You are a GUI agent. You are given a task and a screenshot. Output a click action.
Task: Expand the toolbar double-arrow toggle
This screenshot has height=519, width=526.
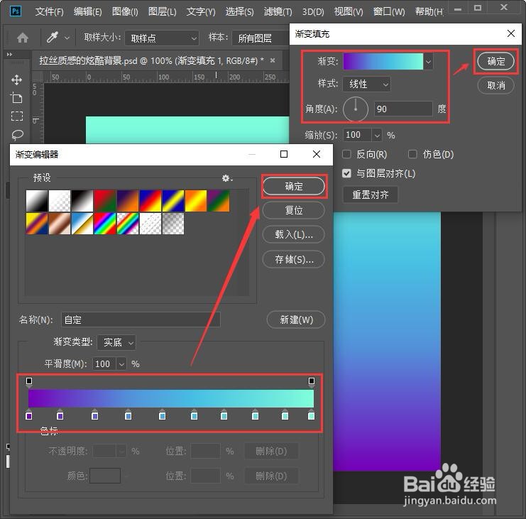[x=9, y=54]
